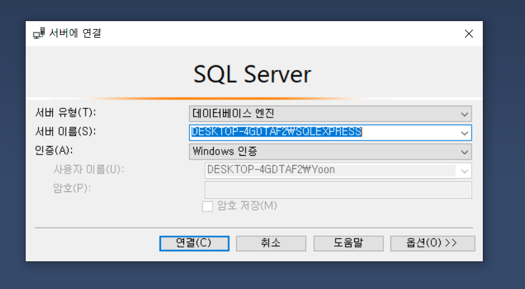Click the SQL Server heading text
The height and width of the screenshot is (289, 525).
point(253,74)
